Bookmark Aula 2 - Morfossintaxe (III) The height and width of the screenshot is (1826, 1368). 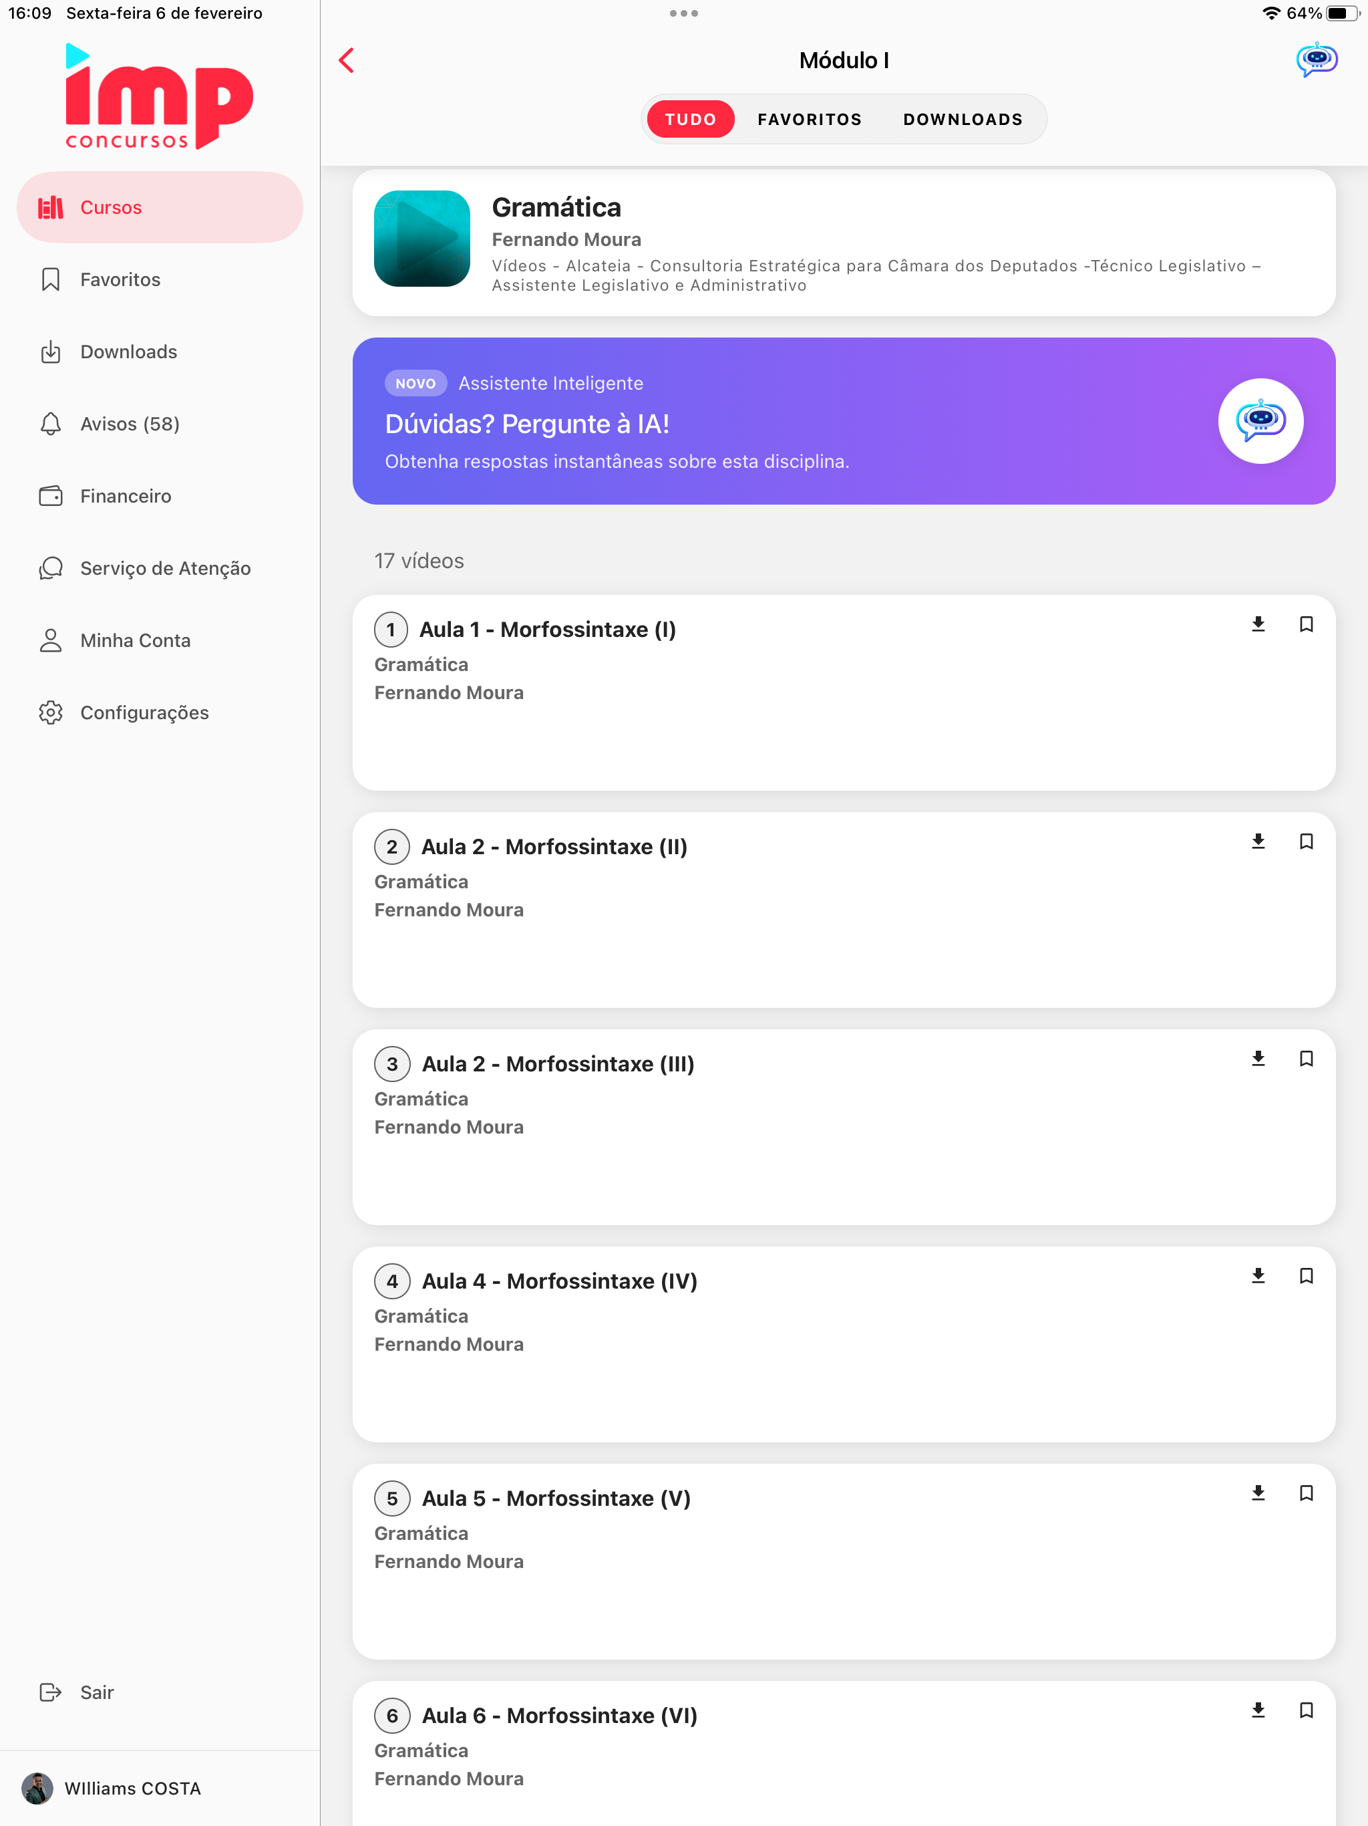click(x=1305, y=1058)
